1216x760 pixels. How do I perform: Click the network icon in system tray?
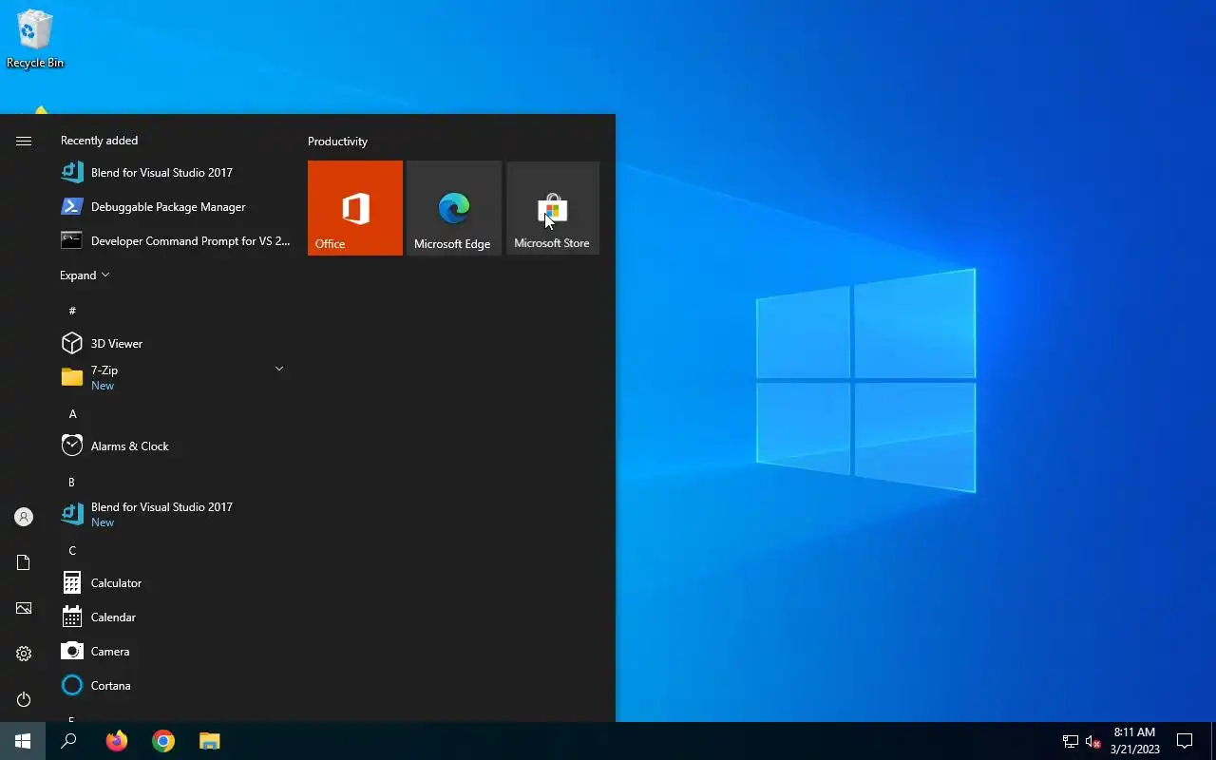[1071, 741]
